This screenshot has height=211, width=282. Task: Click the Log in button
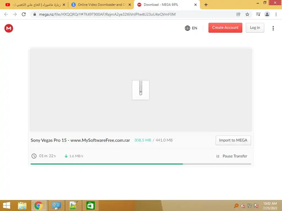coord(255,28)
